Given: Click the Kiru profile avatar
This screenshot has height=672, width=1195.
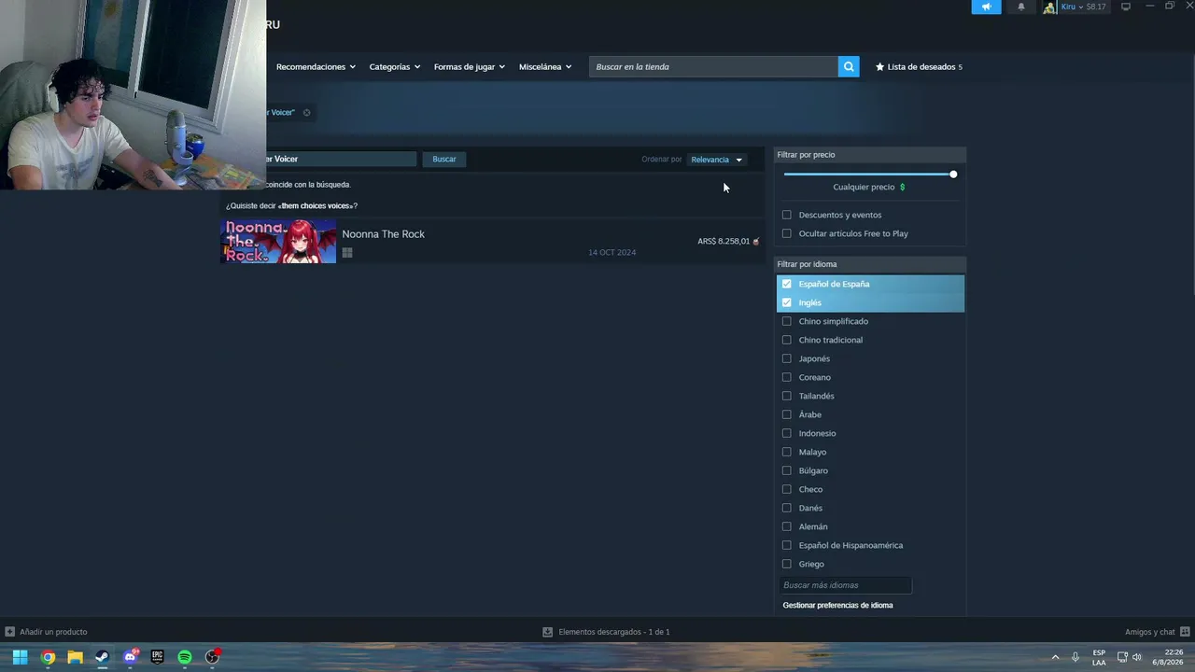Looking at the screenshot, I should tap(1049, 7).
